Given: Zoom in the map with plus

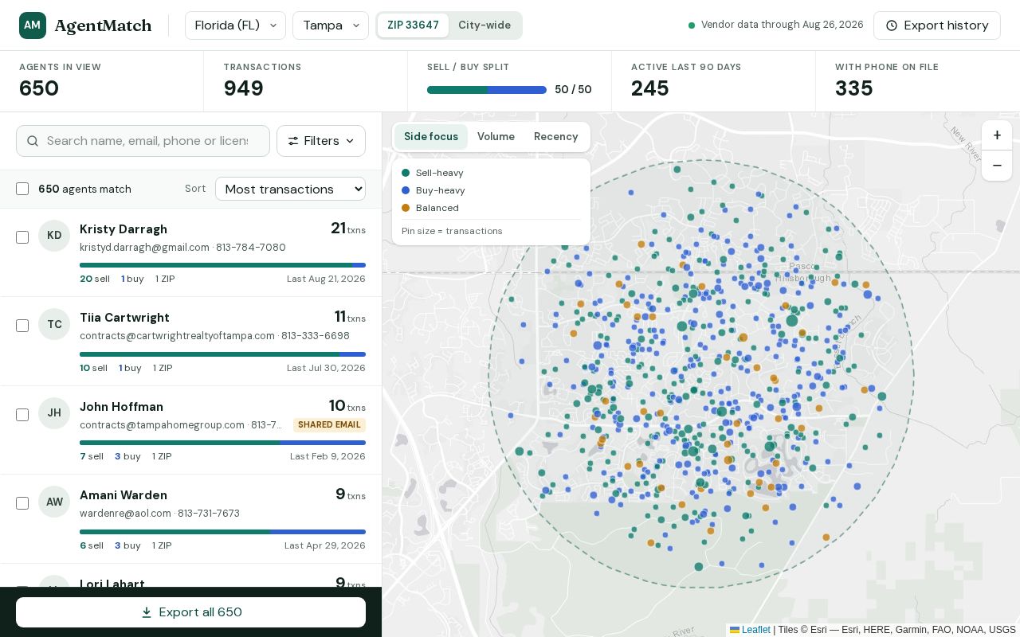Looking at the screenshot, I should point(997,135).
